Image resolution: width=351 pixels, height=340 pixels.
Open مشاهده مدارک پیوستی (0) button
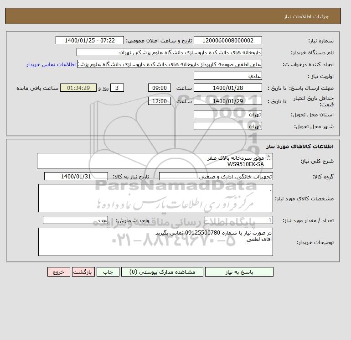(x=162, y=272)
